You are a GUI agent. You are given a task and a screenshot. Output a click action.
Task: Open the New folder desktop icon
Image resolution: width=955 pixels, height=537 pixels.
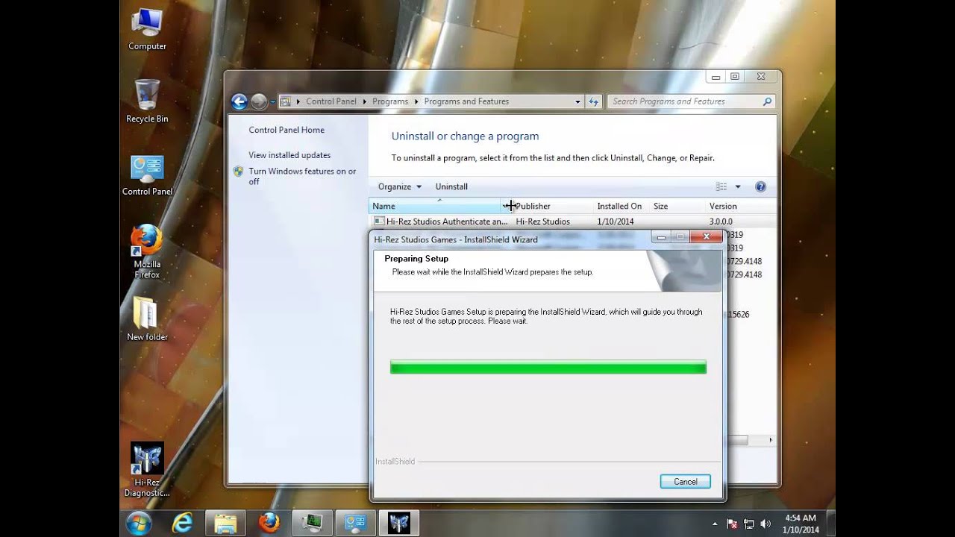tap(147, 319)
